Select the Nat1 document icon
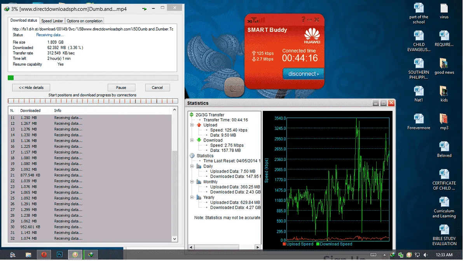466x261 pixels. point(419,94)
